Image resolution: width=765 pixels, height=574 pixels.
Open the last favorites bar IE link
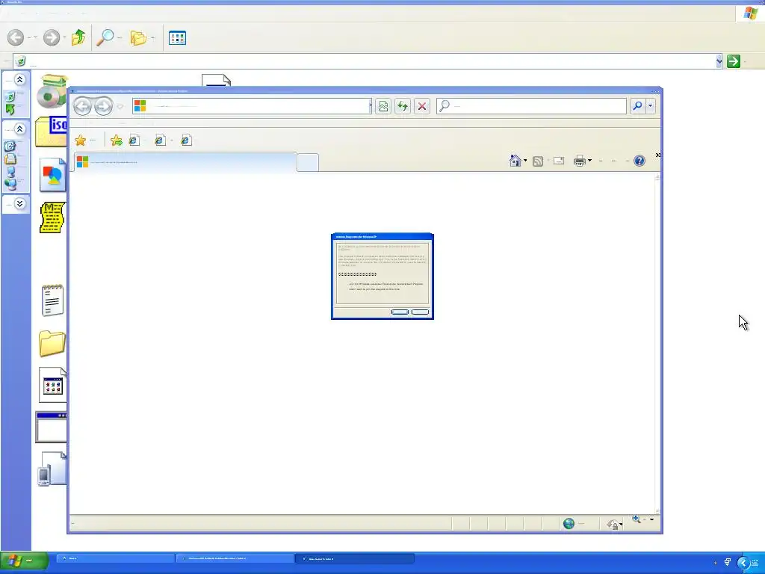tap(186, 141)
